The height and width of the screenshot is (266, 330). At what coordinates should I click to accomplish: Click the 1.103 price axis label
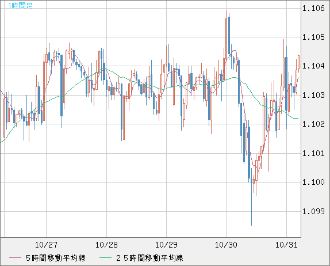[313, 95]
